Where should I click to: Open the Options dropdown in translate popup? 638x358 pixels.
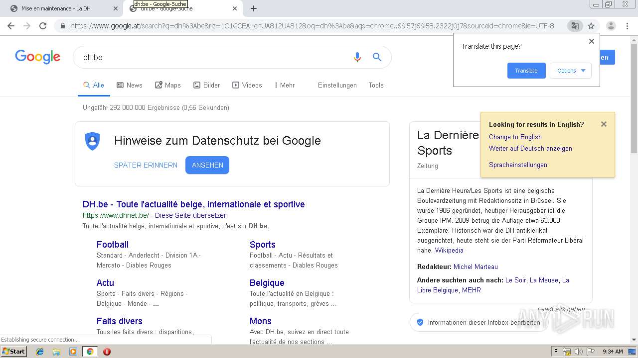click(571, 71)
